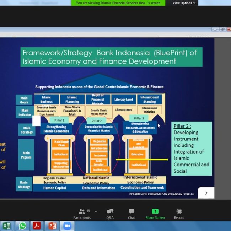Start recording with Record button
Screen dimensions: 231x231
(x=179, y=214)
